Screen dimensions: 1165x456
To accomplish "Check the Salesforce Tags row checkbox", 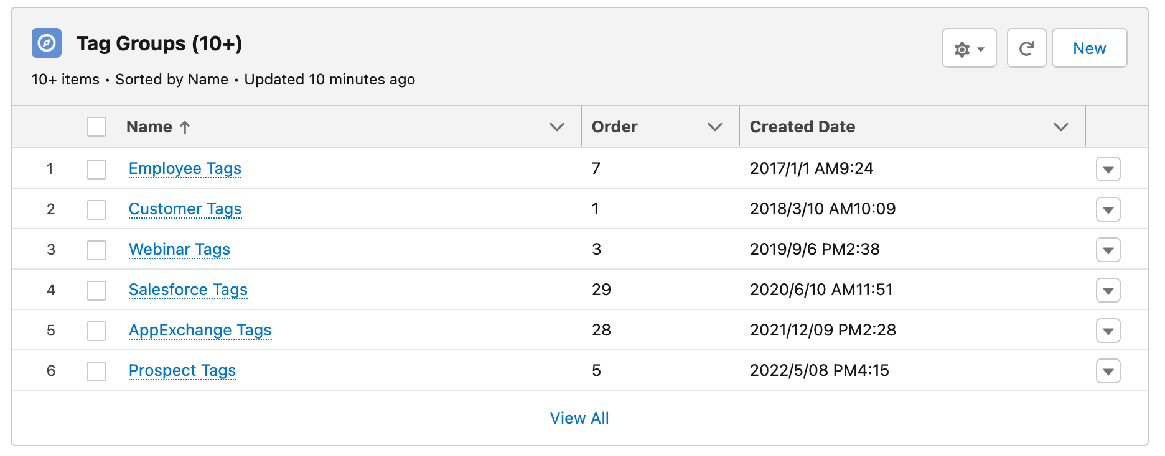I will click(x=96, y=291).
